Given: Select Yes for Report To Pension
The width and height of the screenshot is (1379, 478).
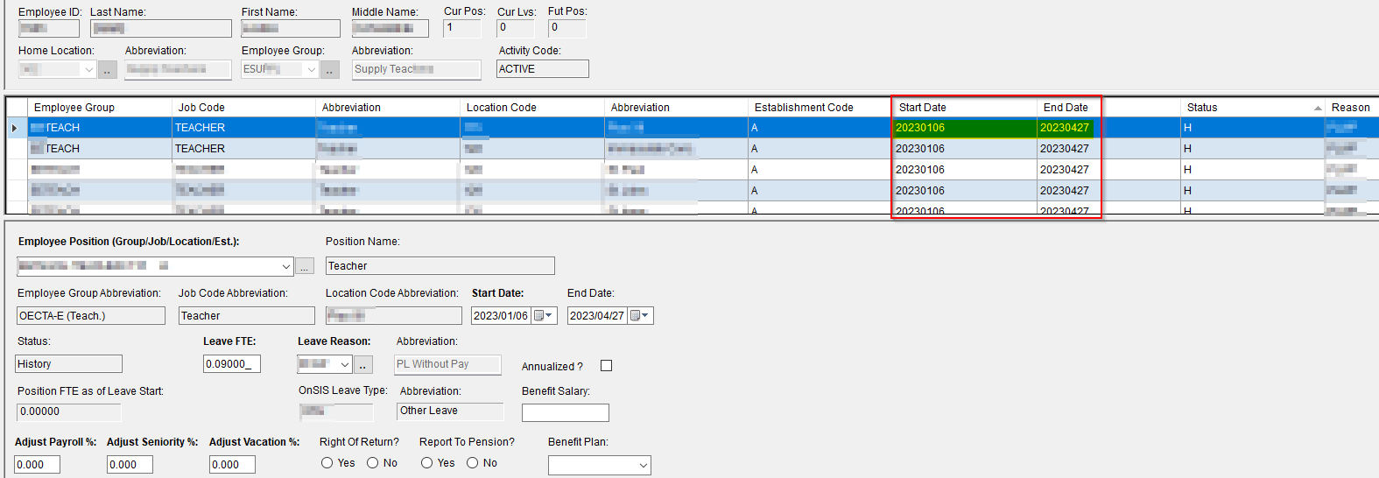Looking at the screenshot, I should (427, 463).
